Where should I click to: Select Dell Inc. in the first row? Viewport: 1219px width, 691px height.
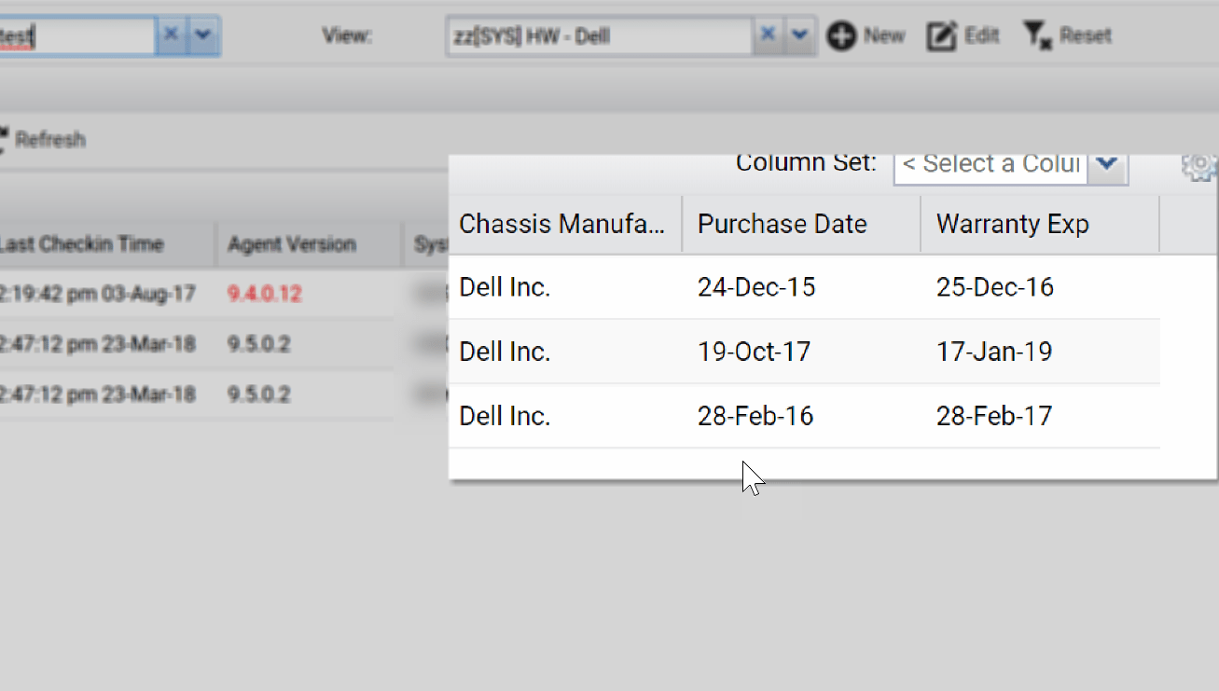coord(505,286)
